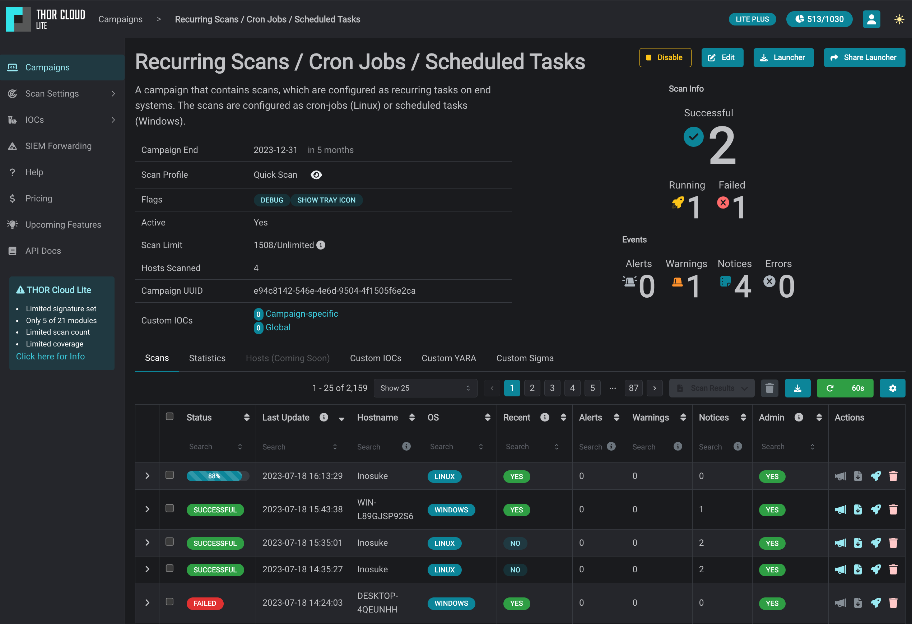
Task: Click the download report icon for the 15:35:01 scan
Action: coord(858,543)
